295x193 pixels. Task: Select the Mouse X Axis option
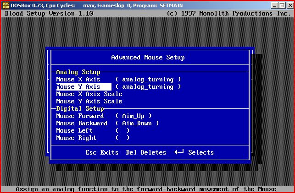click(x=78, y=79)
